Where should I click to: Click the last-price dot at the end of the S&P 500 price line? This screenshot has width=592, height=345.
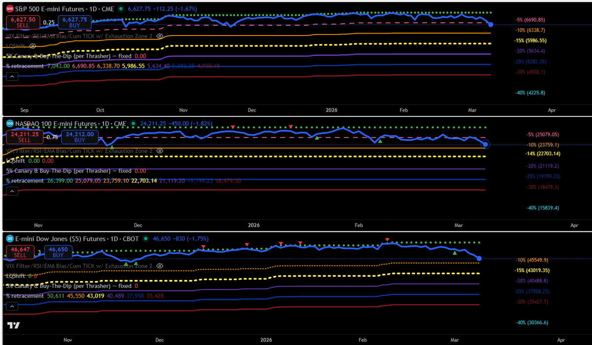point(490,24)
